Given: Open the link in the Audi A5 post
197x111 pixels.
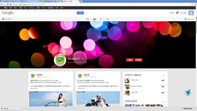Looking at the screenshot, I should 46,83.
